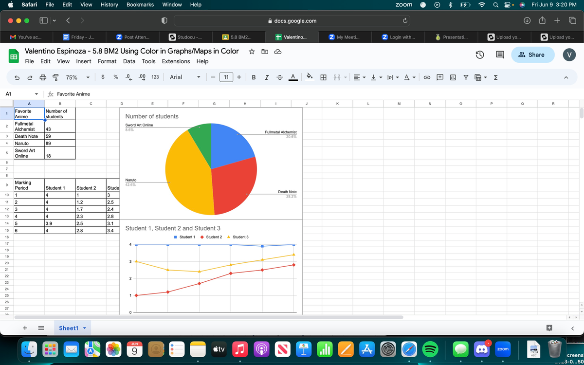584x365 pixels.
Task: Open the Extensions menu
Action: pyautogui.click(x=176, y=61)
